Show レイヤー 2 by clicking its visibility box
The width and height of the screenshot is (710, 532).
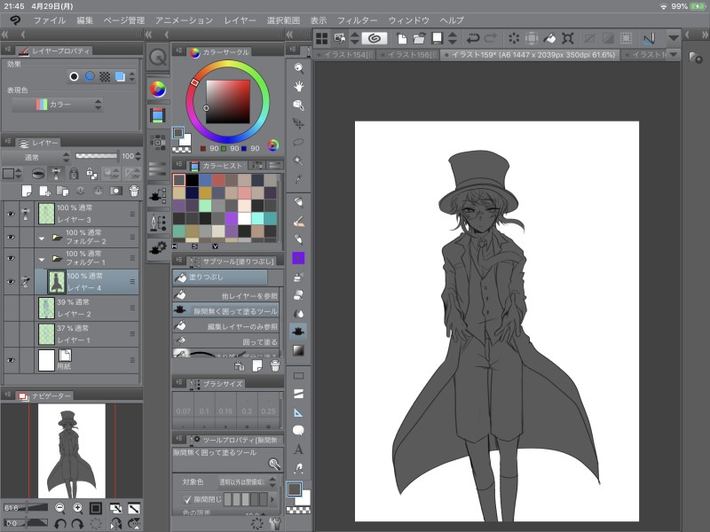pyautogui.click(x=11, y=307)
